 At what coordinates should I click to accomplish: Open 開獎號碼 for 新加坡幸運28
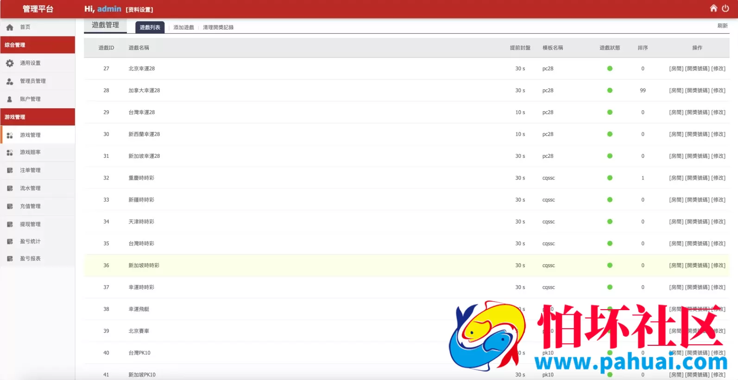697,156
